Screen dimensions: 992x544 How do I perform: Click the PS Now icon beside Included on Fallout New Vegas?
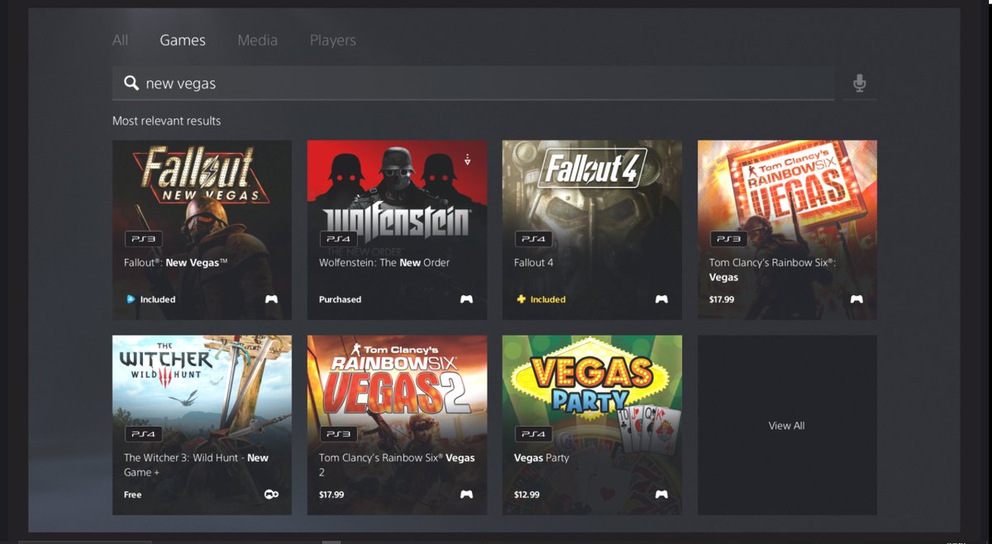point(131,299)
